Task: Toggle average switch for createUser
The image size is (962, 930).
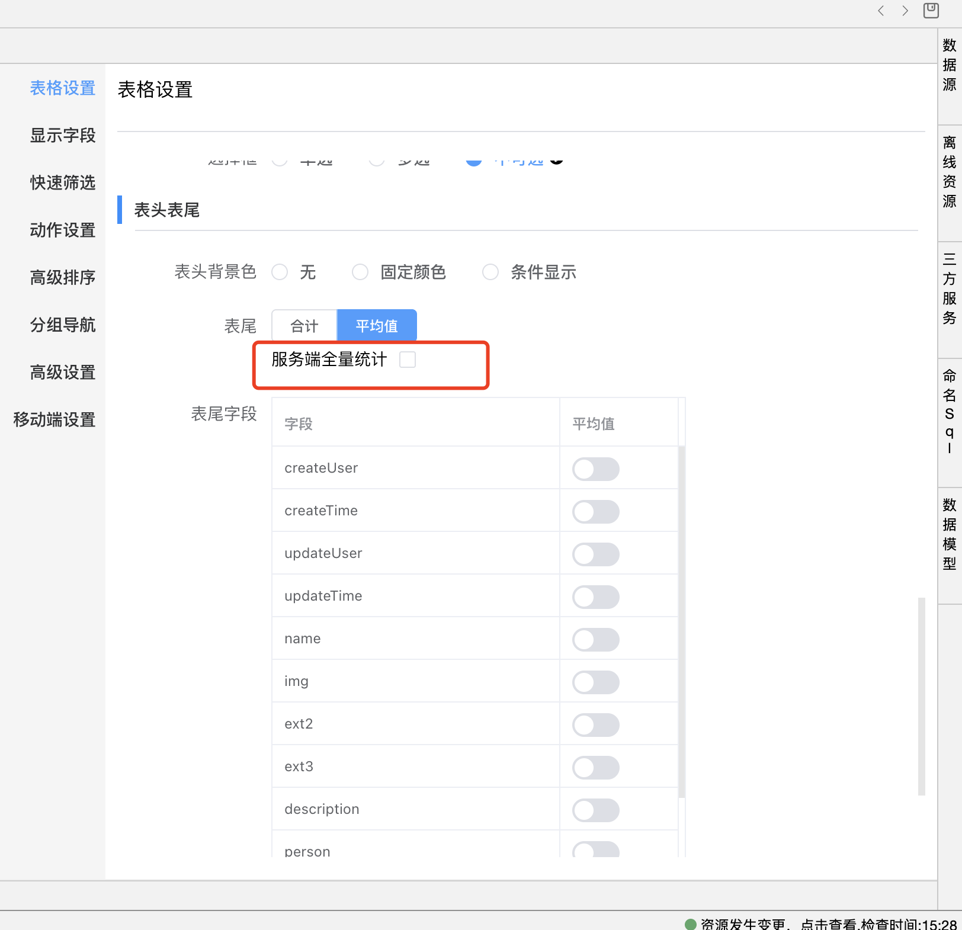Action: (x=595, y=469)
